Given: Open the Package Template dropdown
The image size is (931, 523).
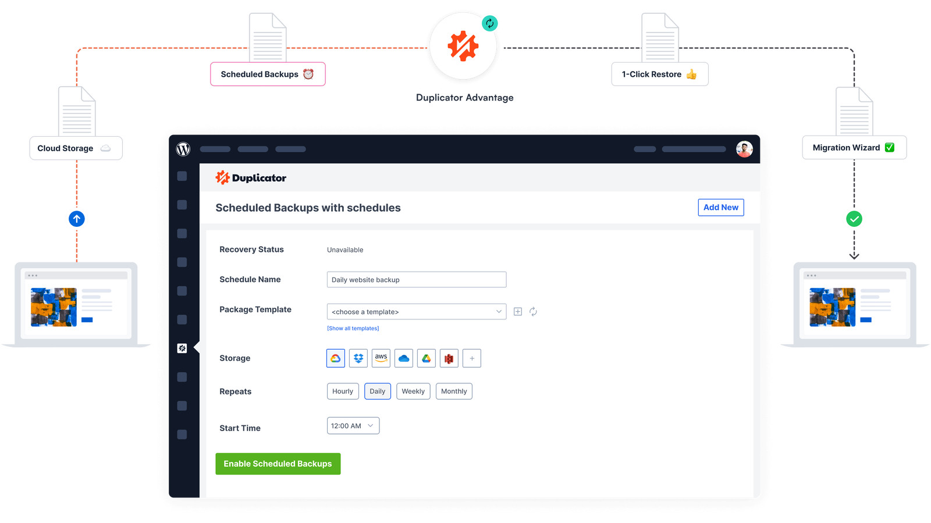Looking at the screenshot, I should (417, 312).
